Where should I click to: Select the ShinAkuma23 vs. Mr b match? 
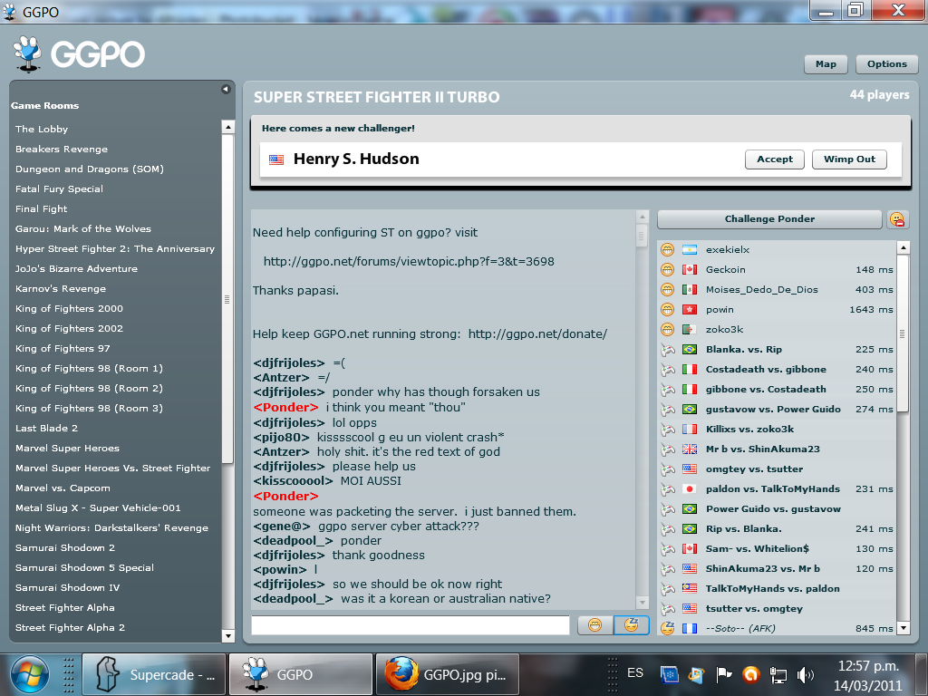click(x=777, y=569)
